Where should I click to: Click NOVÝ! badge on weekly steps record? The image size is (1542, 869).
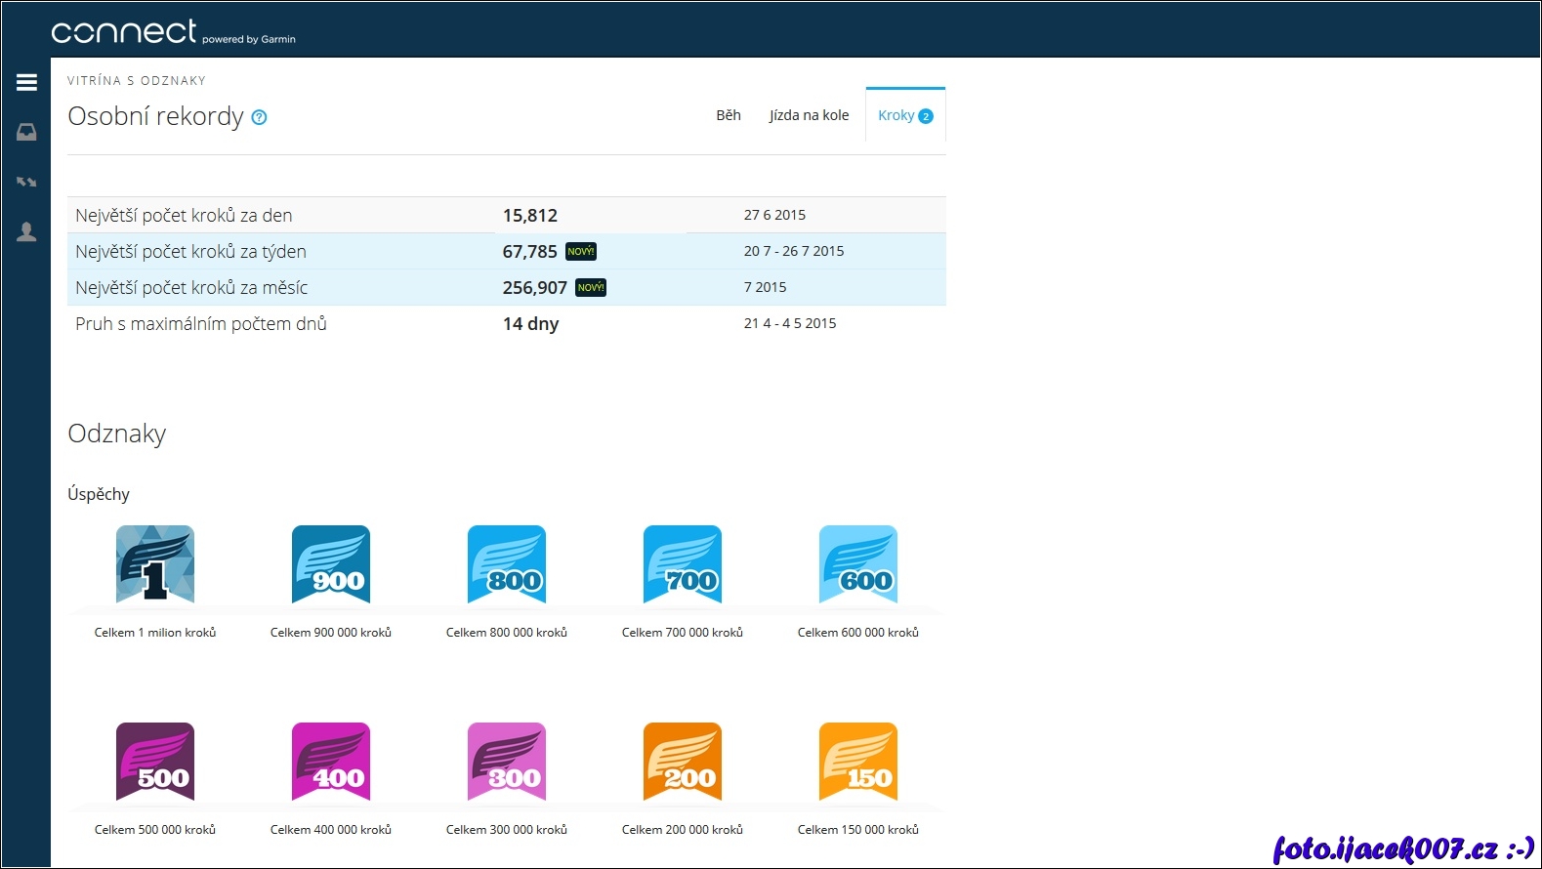(x=581, y=252)
